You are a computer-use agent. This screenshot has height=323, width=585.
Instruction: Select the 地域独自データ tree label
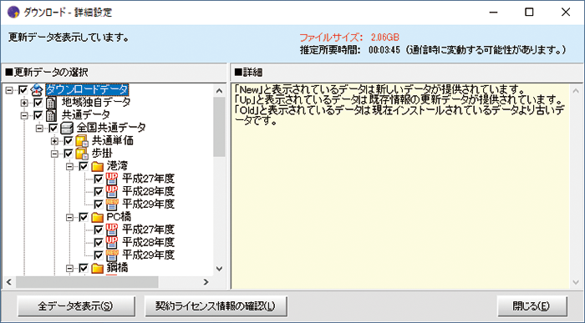point(96,103)
